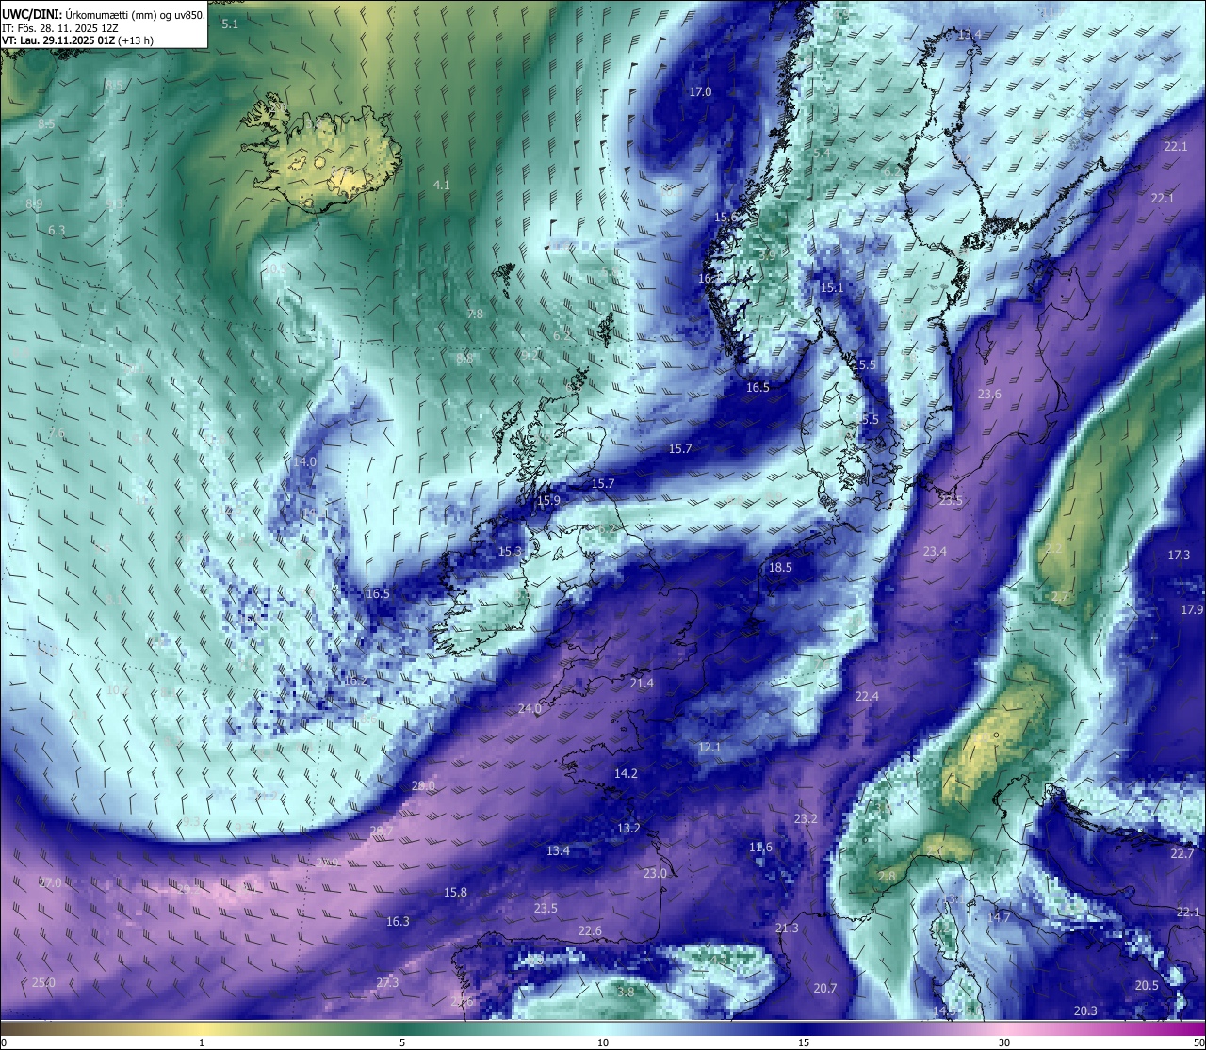Click the 1 tick on the color scale
The height and width of the screenshot is (1050, 1206).
(202, 1042)
